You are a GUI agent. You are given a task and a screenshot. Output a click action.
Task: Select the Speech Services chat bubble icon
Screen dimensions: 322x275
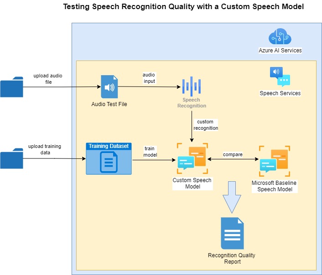pyautogui.click(x=280, y=77)
